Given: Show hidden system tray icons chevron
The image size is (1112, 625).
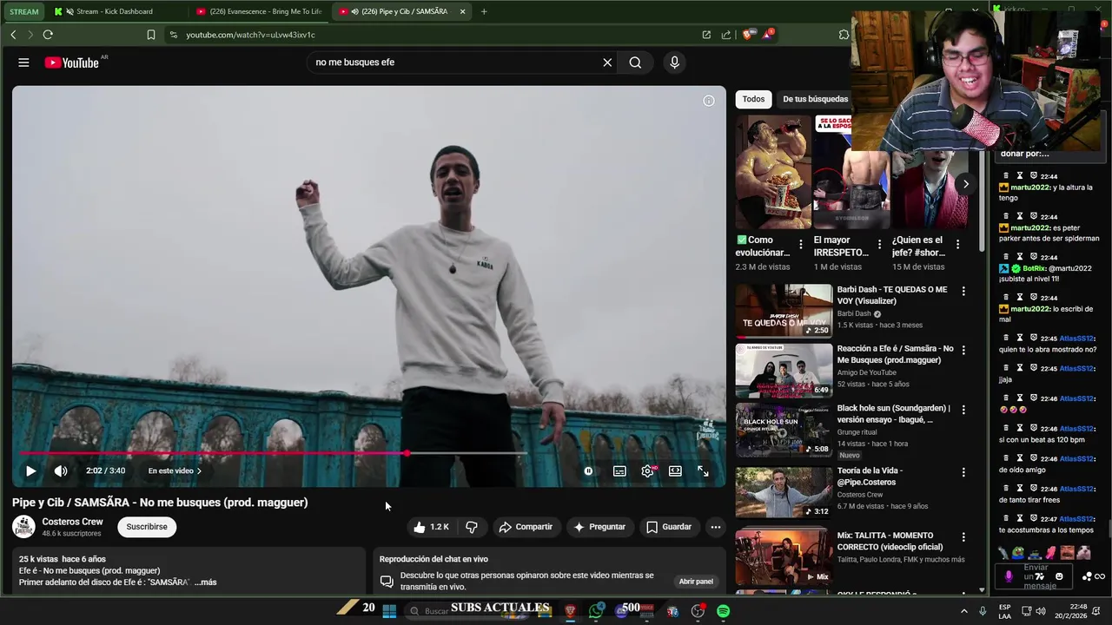Looking at the screenshot, I should point(963,611).
